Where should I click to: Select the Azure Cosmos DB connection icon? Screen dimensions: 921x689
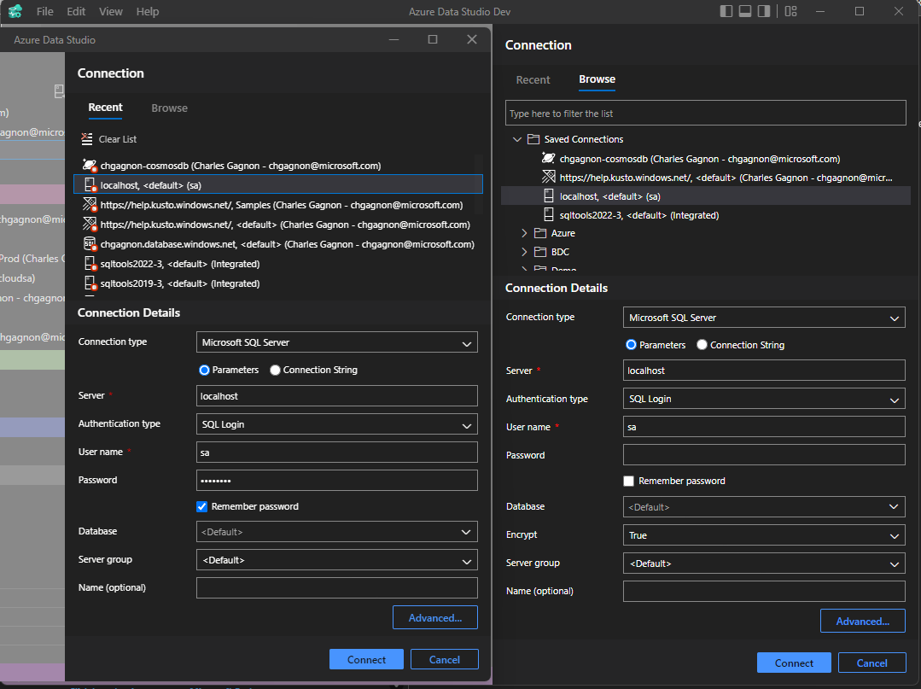90,166
